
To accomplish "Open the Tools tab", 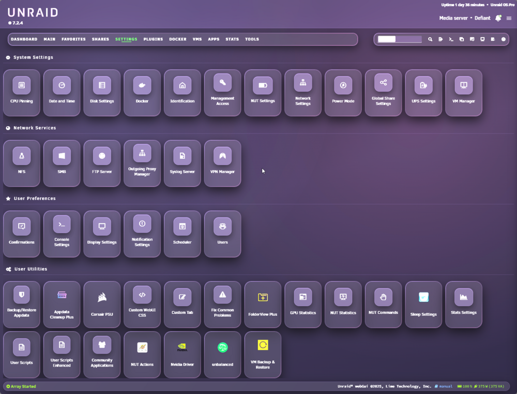I will coord(252,39).
